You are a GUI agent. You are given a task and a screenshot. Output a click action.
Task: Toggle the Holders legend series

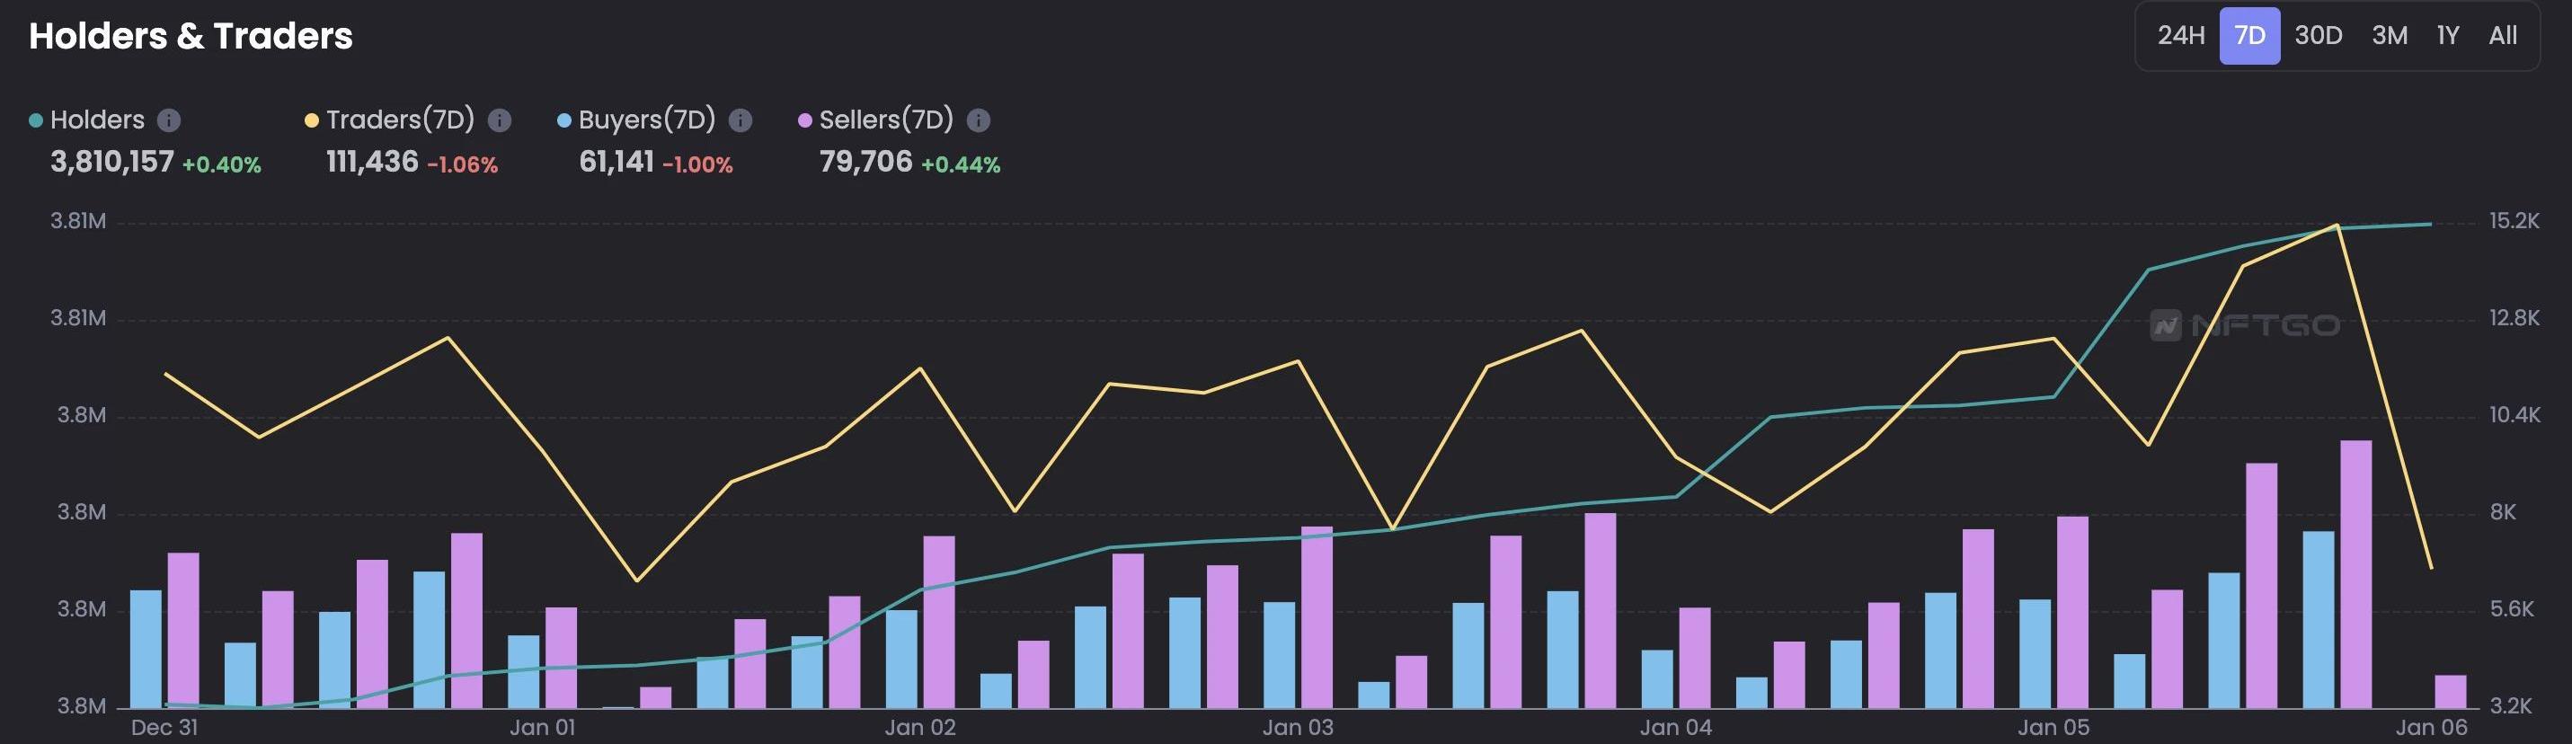click(97, 120)
